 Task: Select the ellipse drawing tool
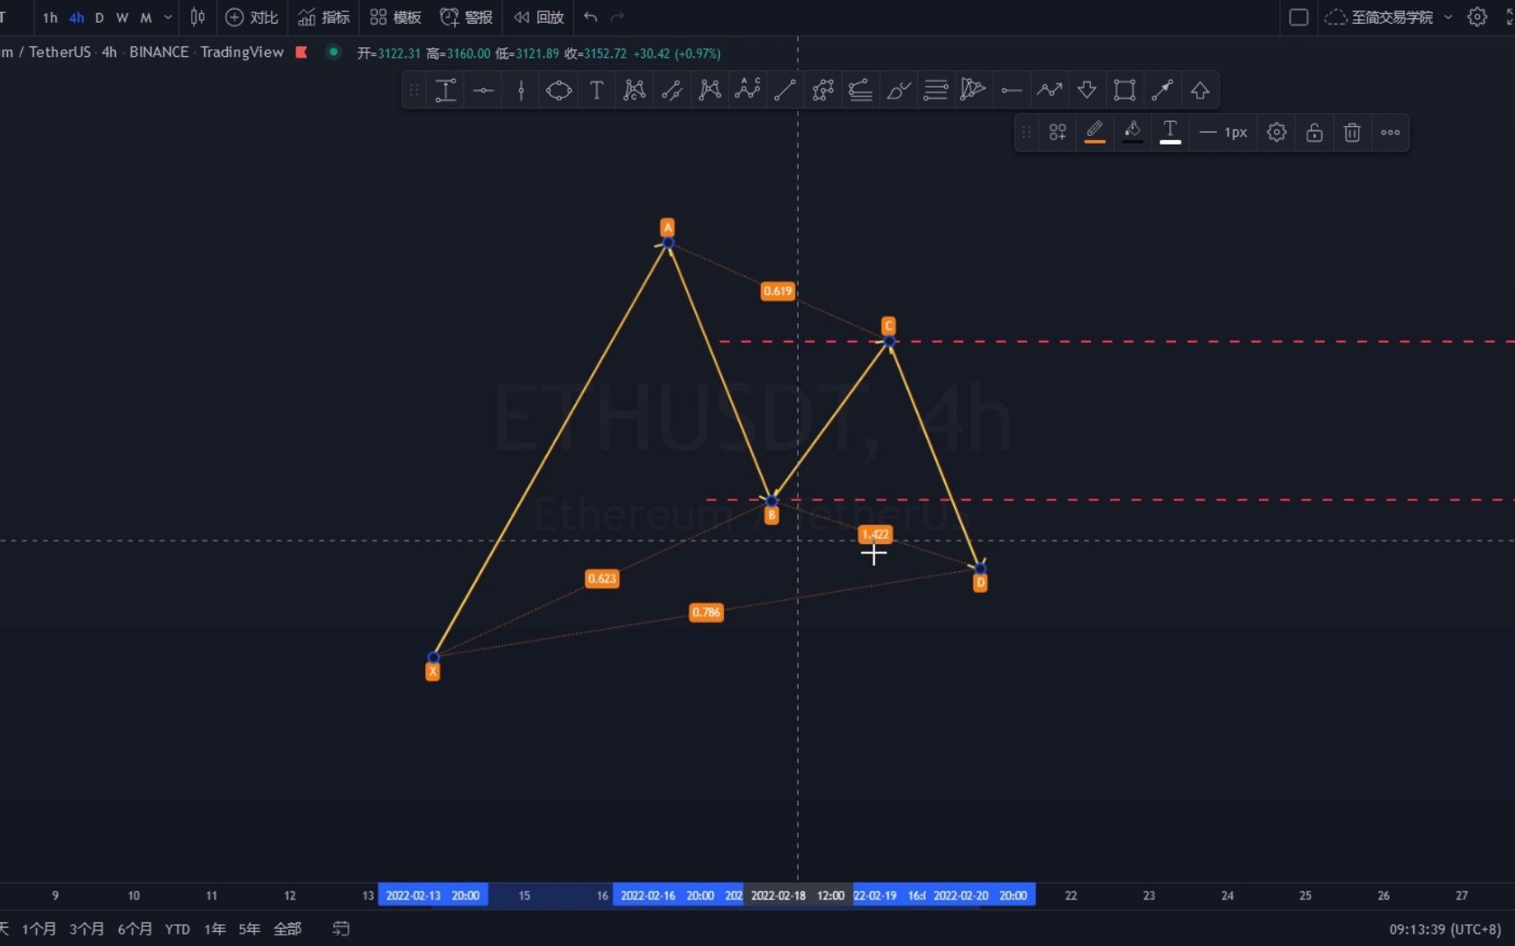(558, 90)
